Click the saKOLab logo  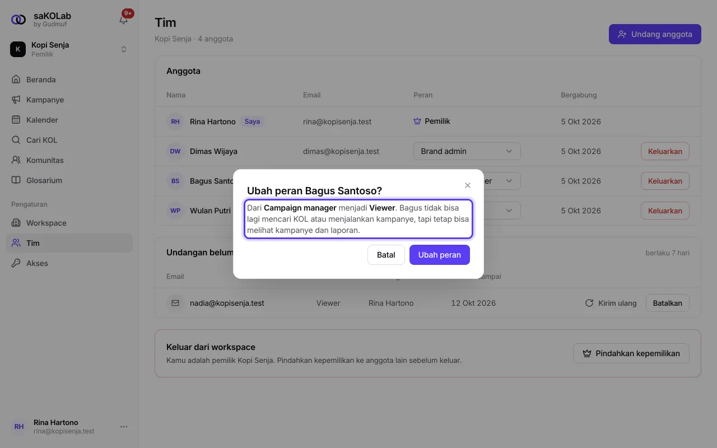(18, 20)
